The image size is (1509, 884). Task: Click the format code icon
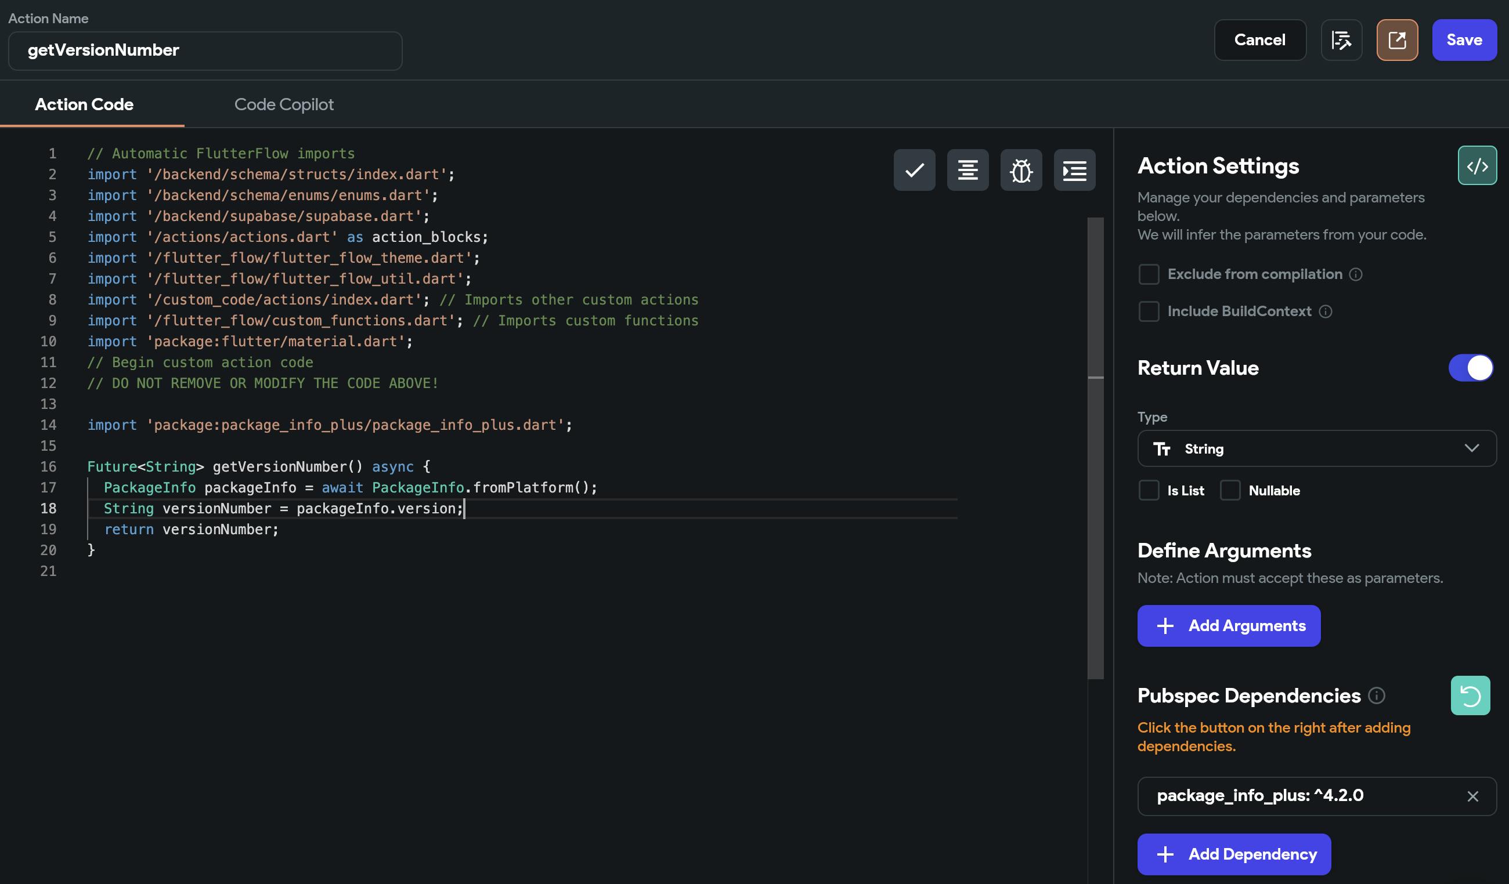[x=967, y=171]
